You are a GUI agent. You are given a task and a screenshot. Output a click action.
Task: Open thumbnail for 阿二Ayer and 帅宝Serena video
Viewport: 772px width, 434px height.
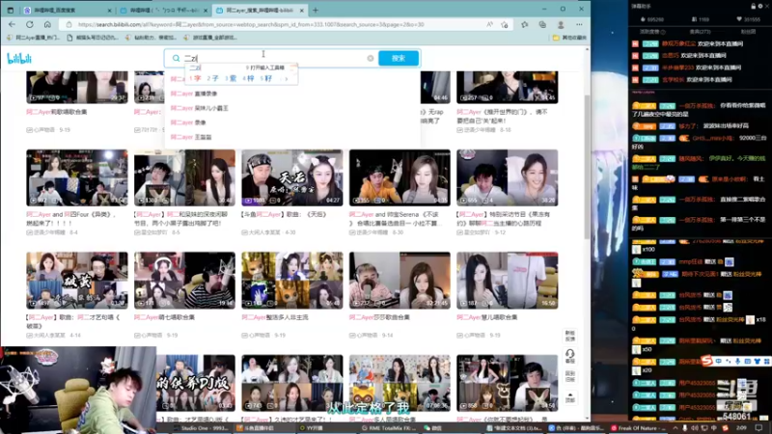tap(400, 177)
